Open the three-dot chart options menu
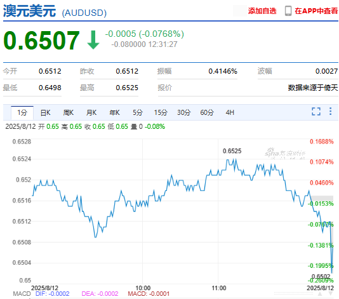The width and height of the screenshot is (339, 299). tap(330, 111)
